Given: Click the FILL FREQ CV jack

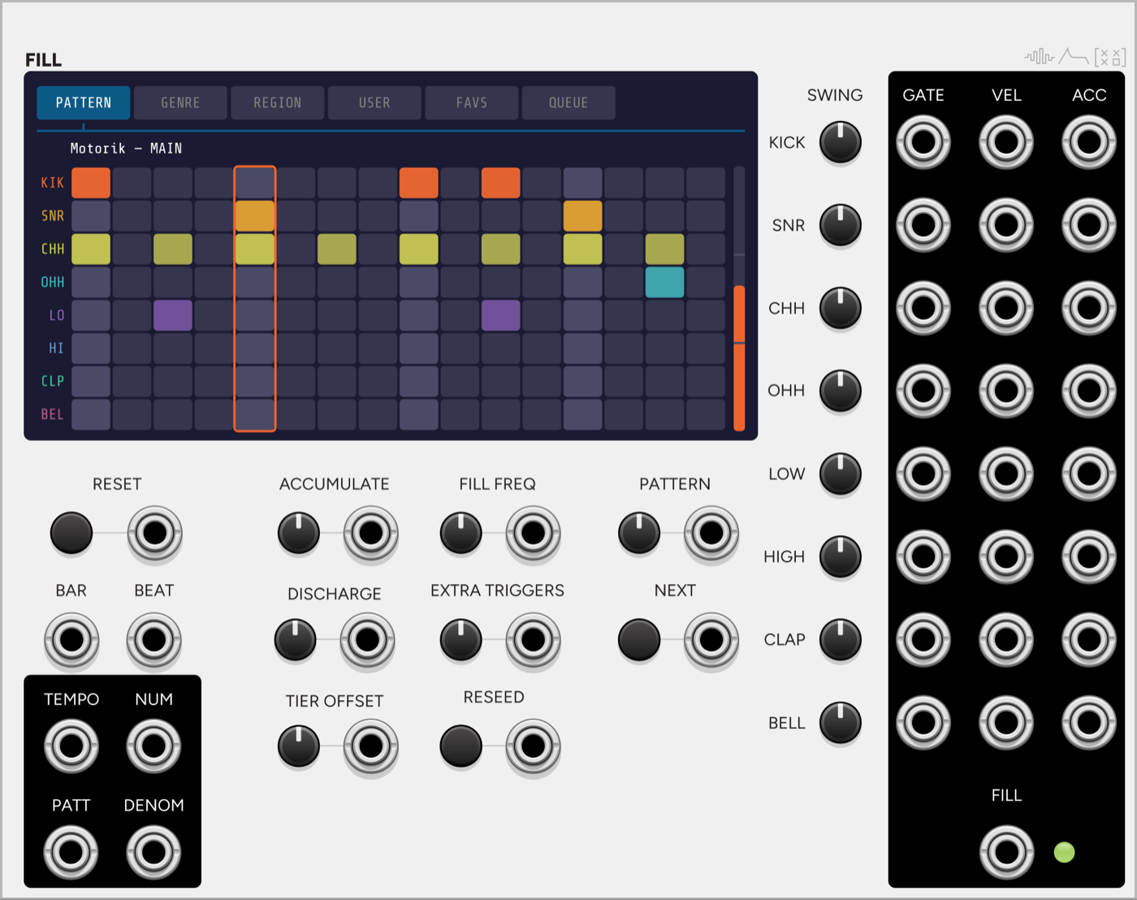Looking at the screenshot, I should (533, 534).
